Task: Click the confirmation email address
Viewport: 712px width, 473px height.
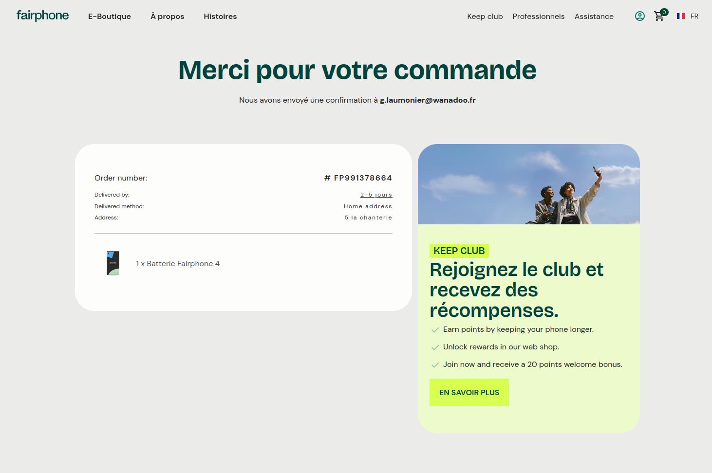Action: click(428, 100)
